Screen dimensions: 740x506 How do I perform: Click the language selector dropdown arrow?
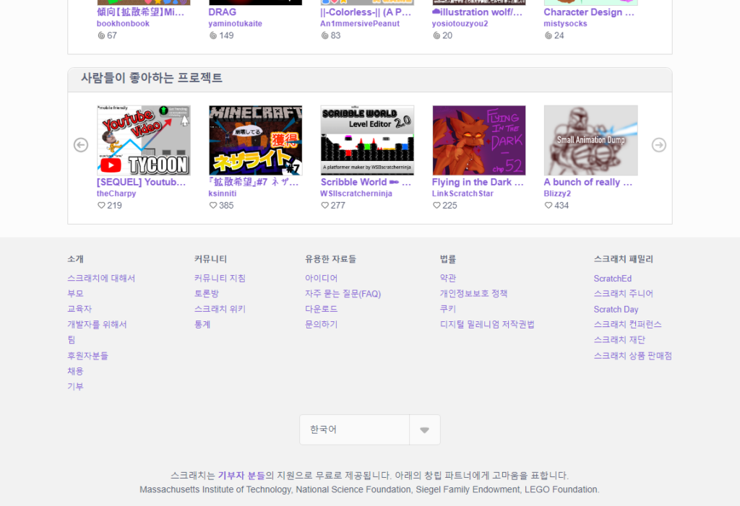[x=424, y=430]
